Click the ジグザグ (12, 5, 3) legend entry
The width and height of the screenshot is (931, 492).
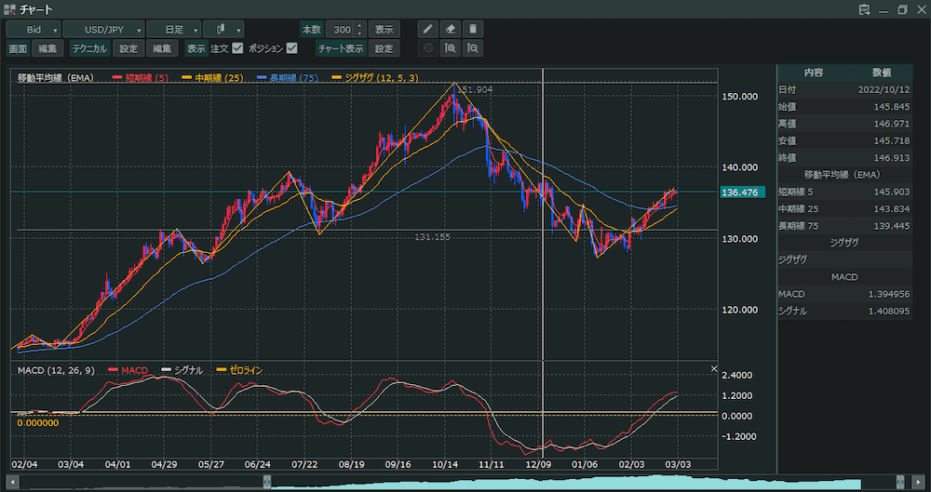(375, 78)
